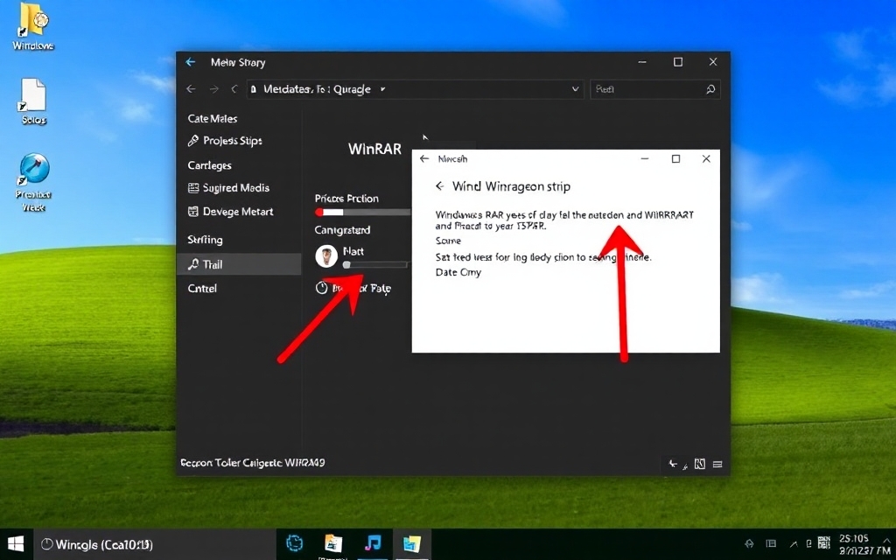Select Devege Metart in the sidebar
The height and width of the screenshot is (560, 896).
(238, 212)
